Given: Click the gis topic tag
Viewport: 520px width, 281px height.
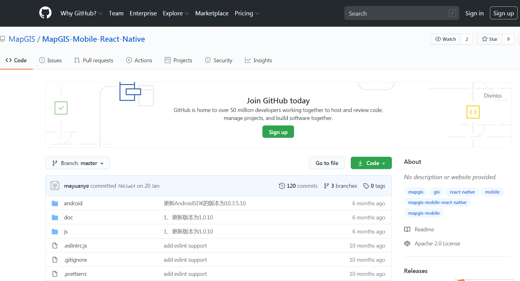Looking at the screenshot, I should pyautogui.click(x=437, y=192).
